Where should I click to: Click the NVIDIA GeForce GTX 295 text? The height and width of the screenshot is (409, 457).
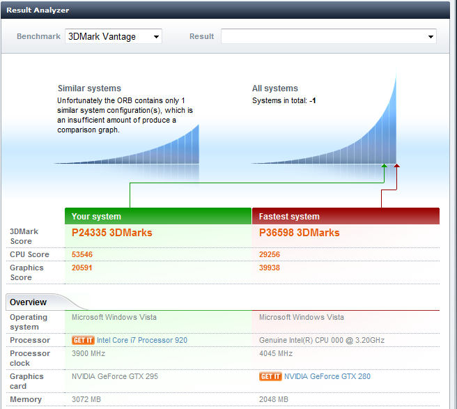point(115,376)
